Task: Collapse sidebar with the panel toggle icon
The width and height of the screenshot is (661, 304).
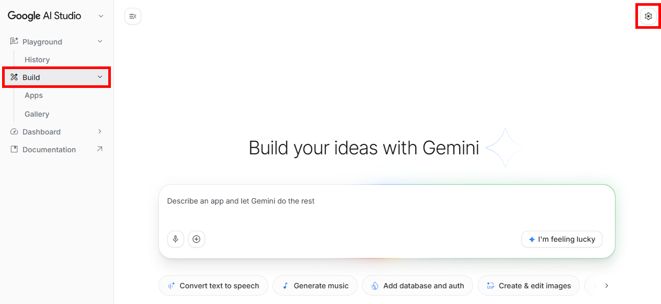Action: (x=133, y=16)
